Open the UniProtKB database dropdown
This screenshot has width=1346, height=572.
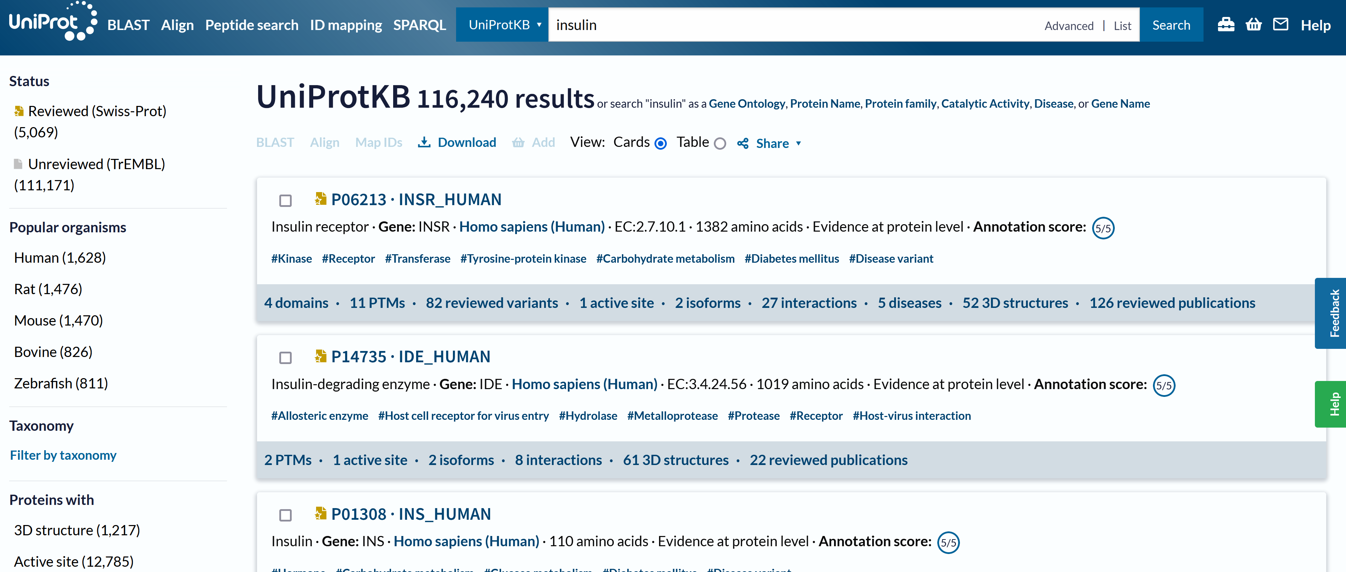click(x=502, y=24)
